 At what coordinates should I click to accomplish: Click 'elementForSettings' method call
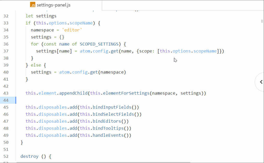pyautogui.click(x=126, y=93)
